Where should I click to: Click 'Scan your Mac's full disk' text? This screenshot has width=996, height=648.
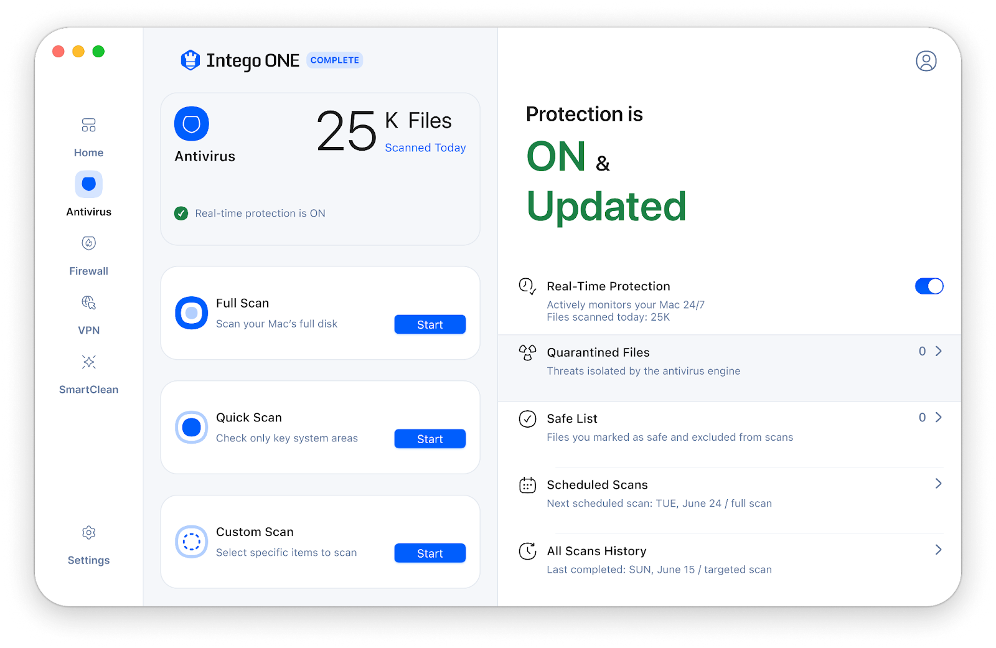276,324
